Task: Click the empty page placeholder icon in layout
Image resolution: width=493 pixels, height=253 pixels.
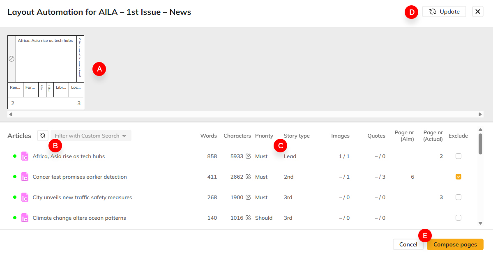Action: coord(12,59)
